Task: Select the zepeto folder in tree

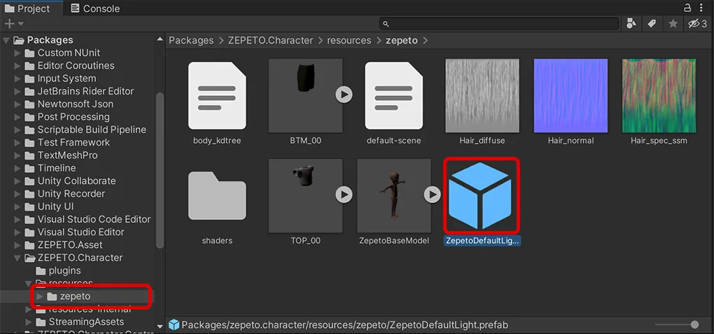Action: point(69,297)
